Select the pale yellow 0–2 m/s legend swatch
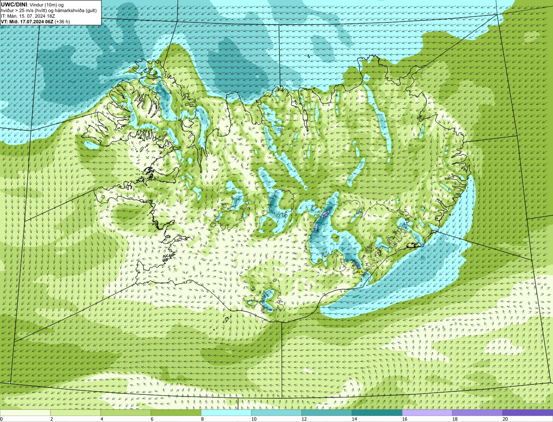This screenshot has width=553, height=422. pyautogui.click(x=25, y=413)
